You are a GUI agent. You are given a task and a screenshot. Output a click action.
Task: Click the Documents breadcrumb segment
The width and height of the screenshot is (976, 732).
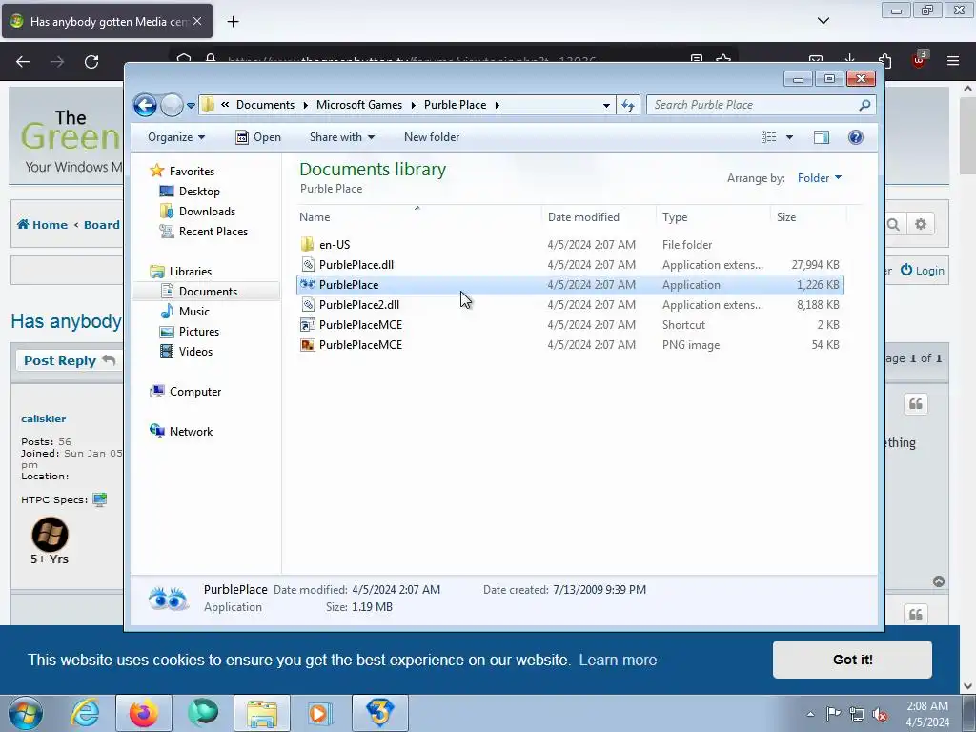coord(265,105)
